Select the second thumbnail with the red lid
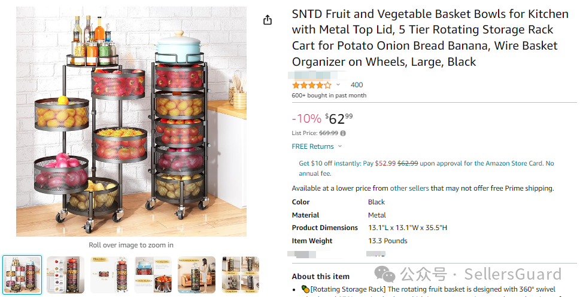This screenshot has width=580, height=297. 65,275
